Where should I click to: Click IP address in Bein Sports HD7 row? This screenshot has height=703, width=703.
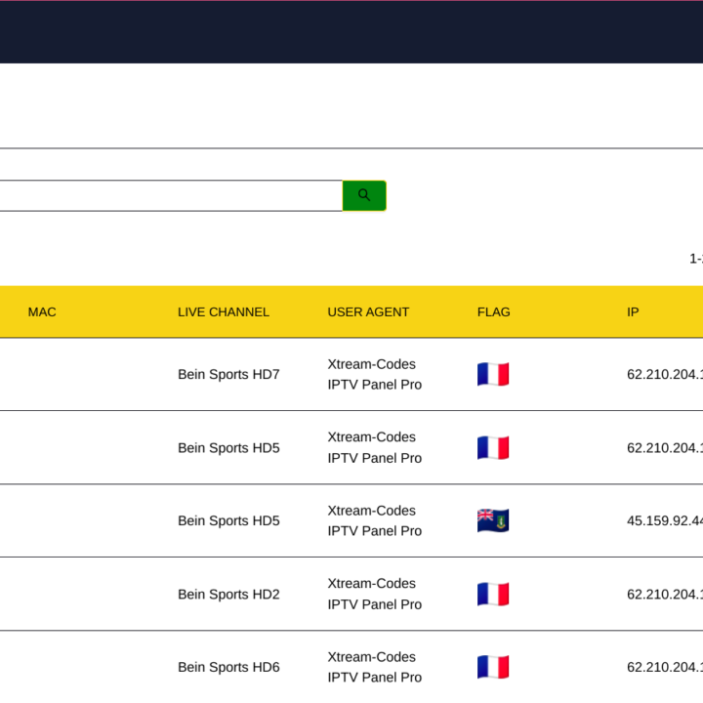(665, 374)
